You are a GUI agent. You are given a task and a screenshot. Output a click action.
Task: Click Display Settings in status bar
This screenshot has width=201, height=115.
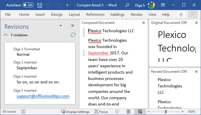click(75, 112)
